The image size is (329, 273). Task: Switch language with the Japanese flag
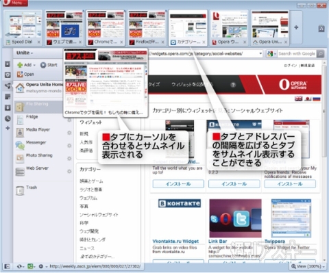(x=308, y=99)
